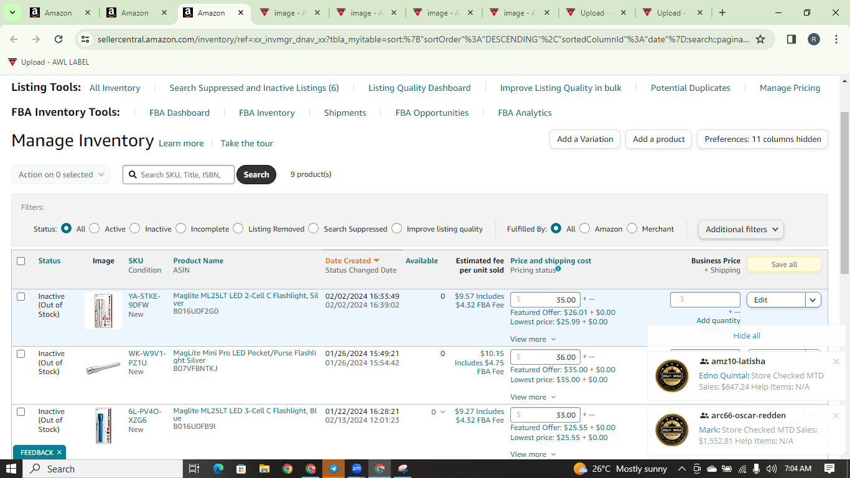This screenshot has height=478, width=850.
Task: Sort the table by Date Created
Action: pos(352,261)
